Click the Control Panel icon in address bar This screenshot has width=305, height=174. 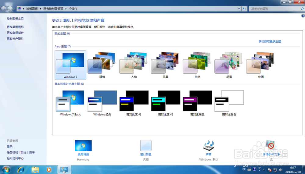point(19,9)
